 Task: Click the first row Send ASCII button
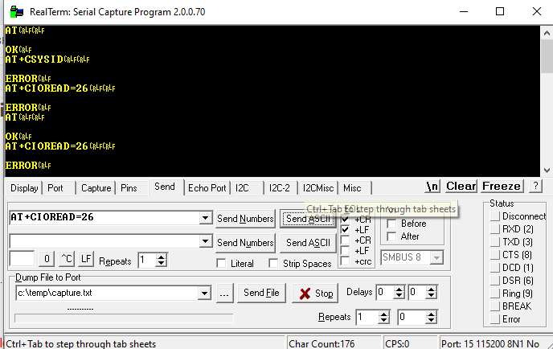308,219
